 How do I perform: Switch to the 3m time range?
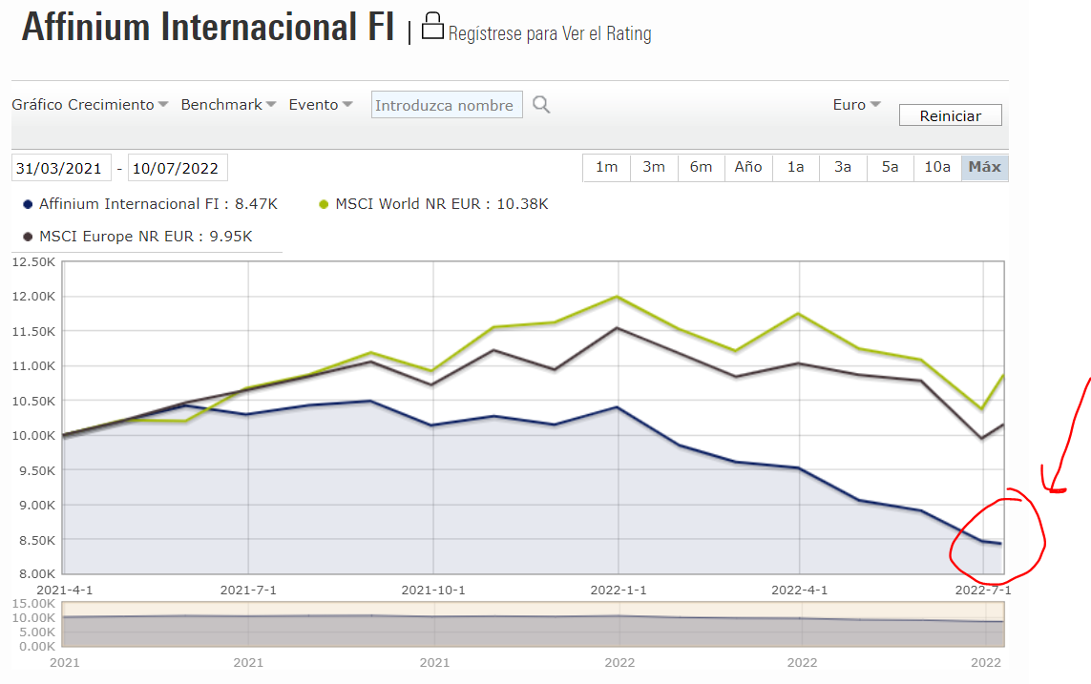tap(654, 167)
